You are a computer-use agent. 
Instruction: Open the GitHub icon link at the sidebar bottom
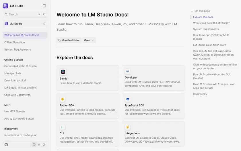pyautogui.click(x=6, y=144)
